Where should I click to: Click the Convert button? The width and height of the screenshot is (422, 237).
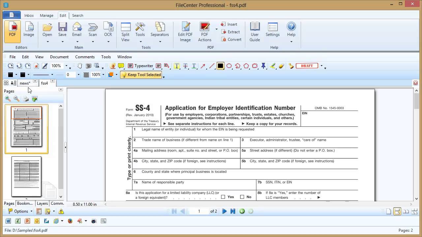(231, 39)
